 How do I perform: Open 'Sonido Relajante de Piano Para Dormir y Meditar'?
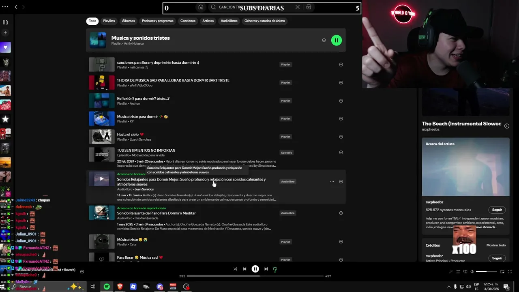pyautogui.click(x=157, y=213)
